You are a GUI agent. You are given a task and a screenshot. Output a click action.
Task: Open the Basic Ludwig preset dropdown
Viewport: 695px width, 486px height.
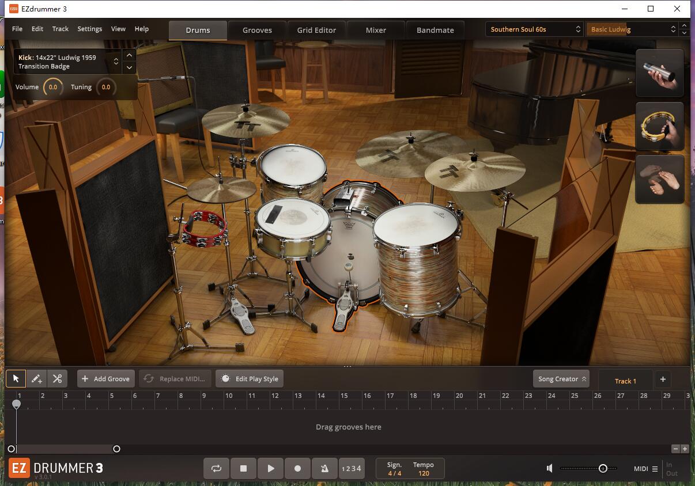tap(632, 29)
